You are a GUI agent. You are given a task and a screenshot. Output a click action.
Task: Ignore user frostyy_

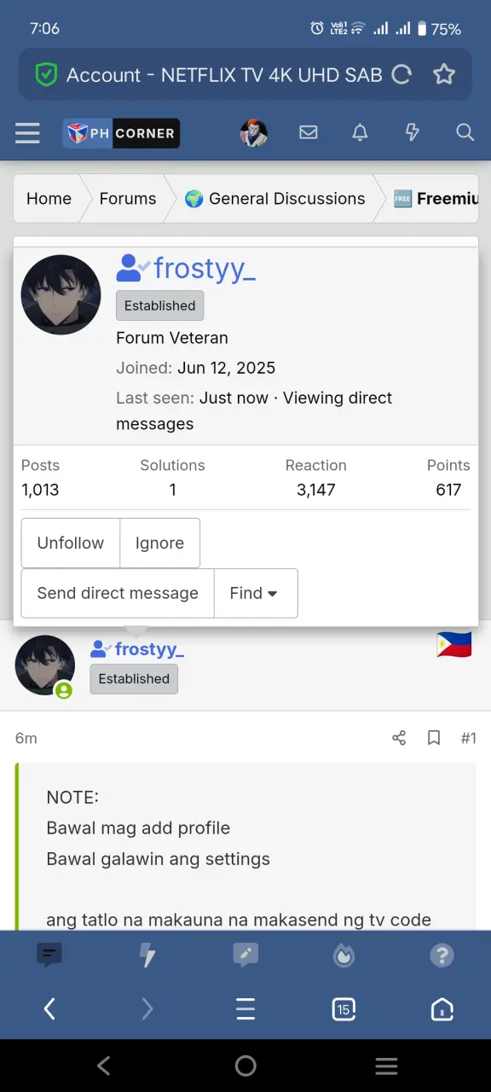[x=159, y=543]
